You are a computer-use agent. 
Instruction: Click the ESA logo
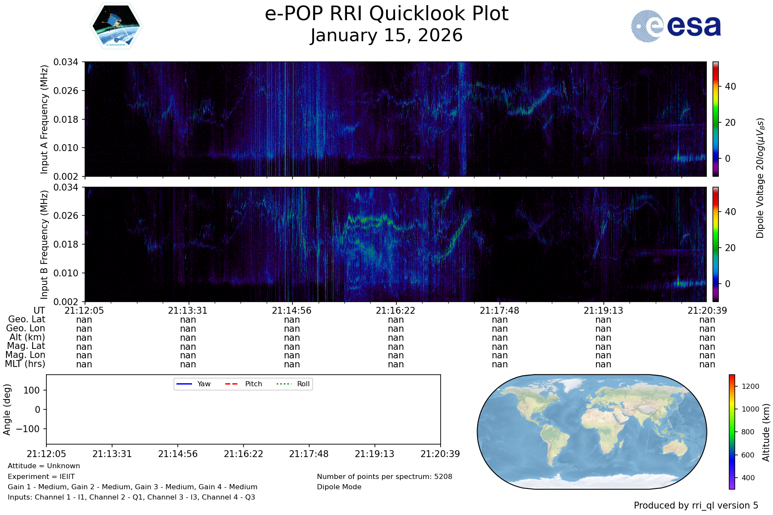pos(676,26)
